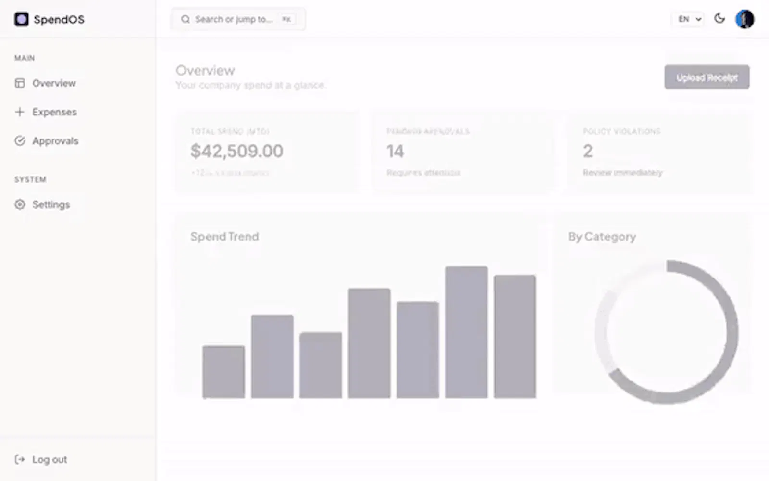Click the Log out link
Image resolution: width=769 pixels, height=481 pixels.
[x=50, y=459]
